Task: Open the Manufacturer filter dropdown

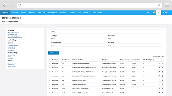Action: coord(135,39)
